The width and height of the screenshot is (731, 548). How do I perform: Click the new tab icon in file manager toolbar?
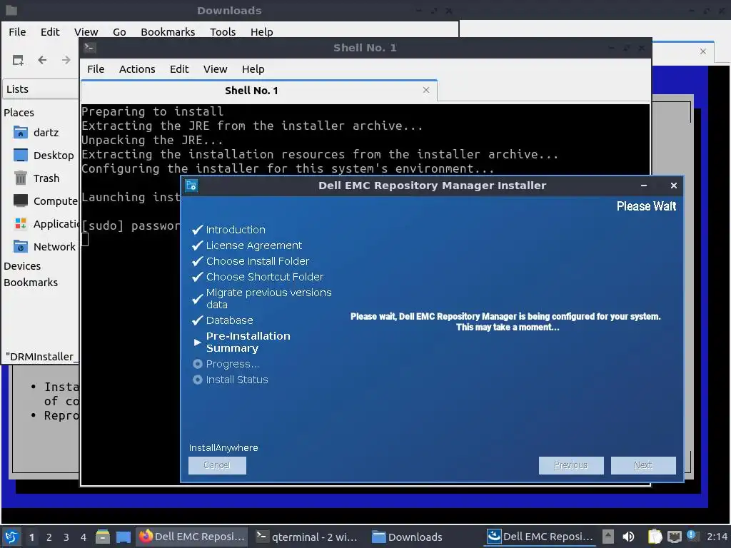click(x=18, y=60)
